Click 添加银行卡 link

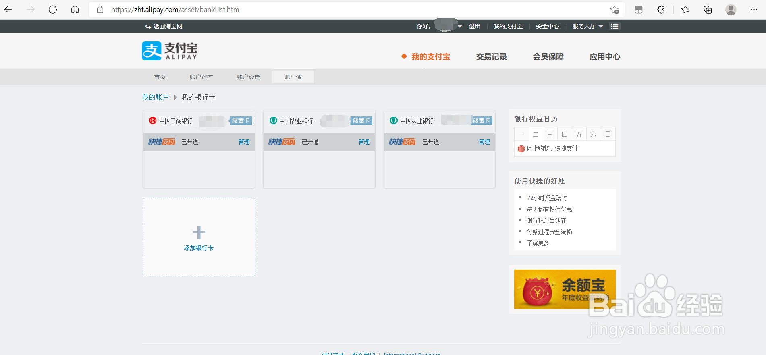tap(199, 248)
